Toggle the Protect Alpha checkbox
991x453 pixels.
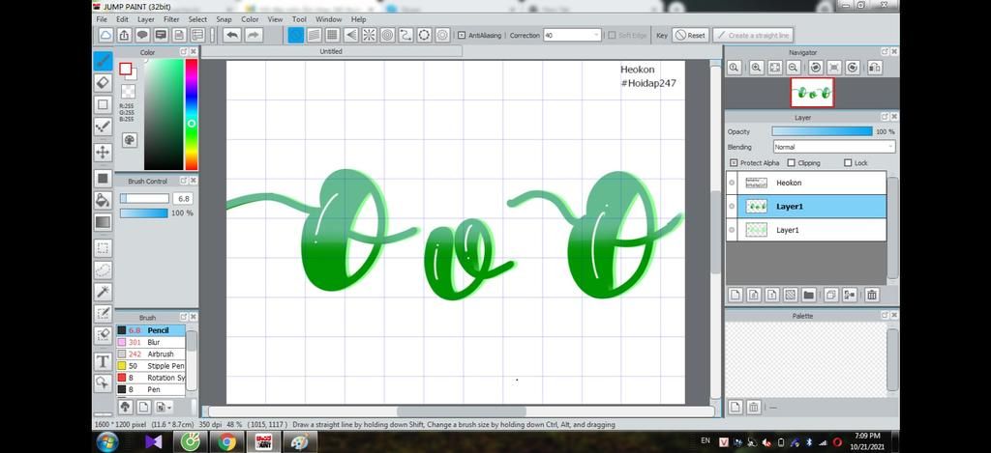click(x=734, y=163)
